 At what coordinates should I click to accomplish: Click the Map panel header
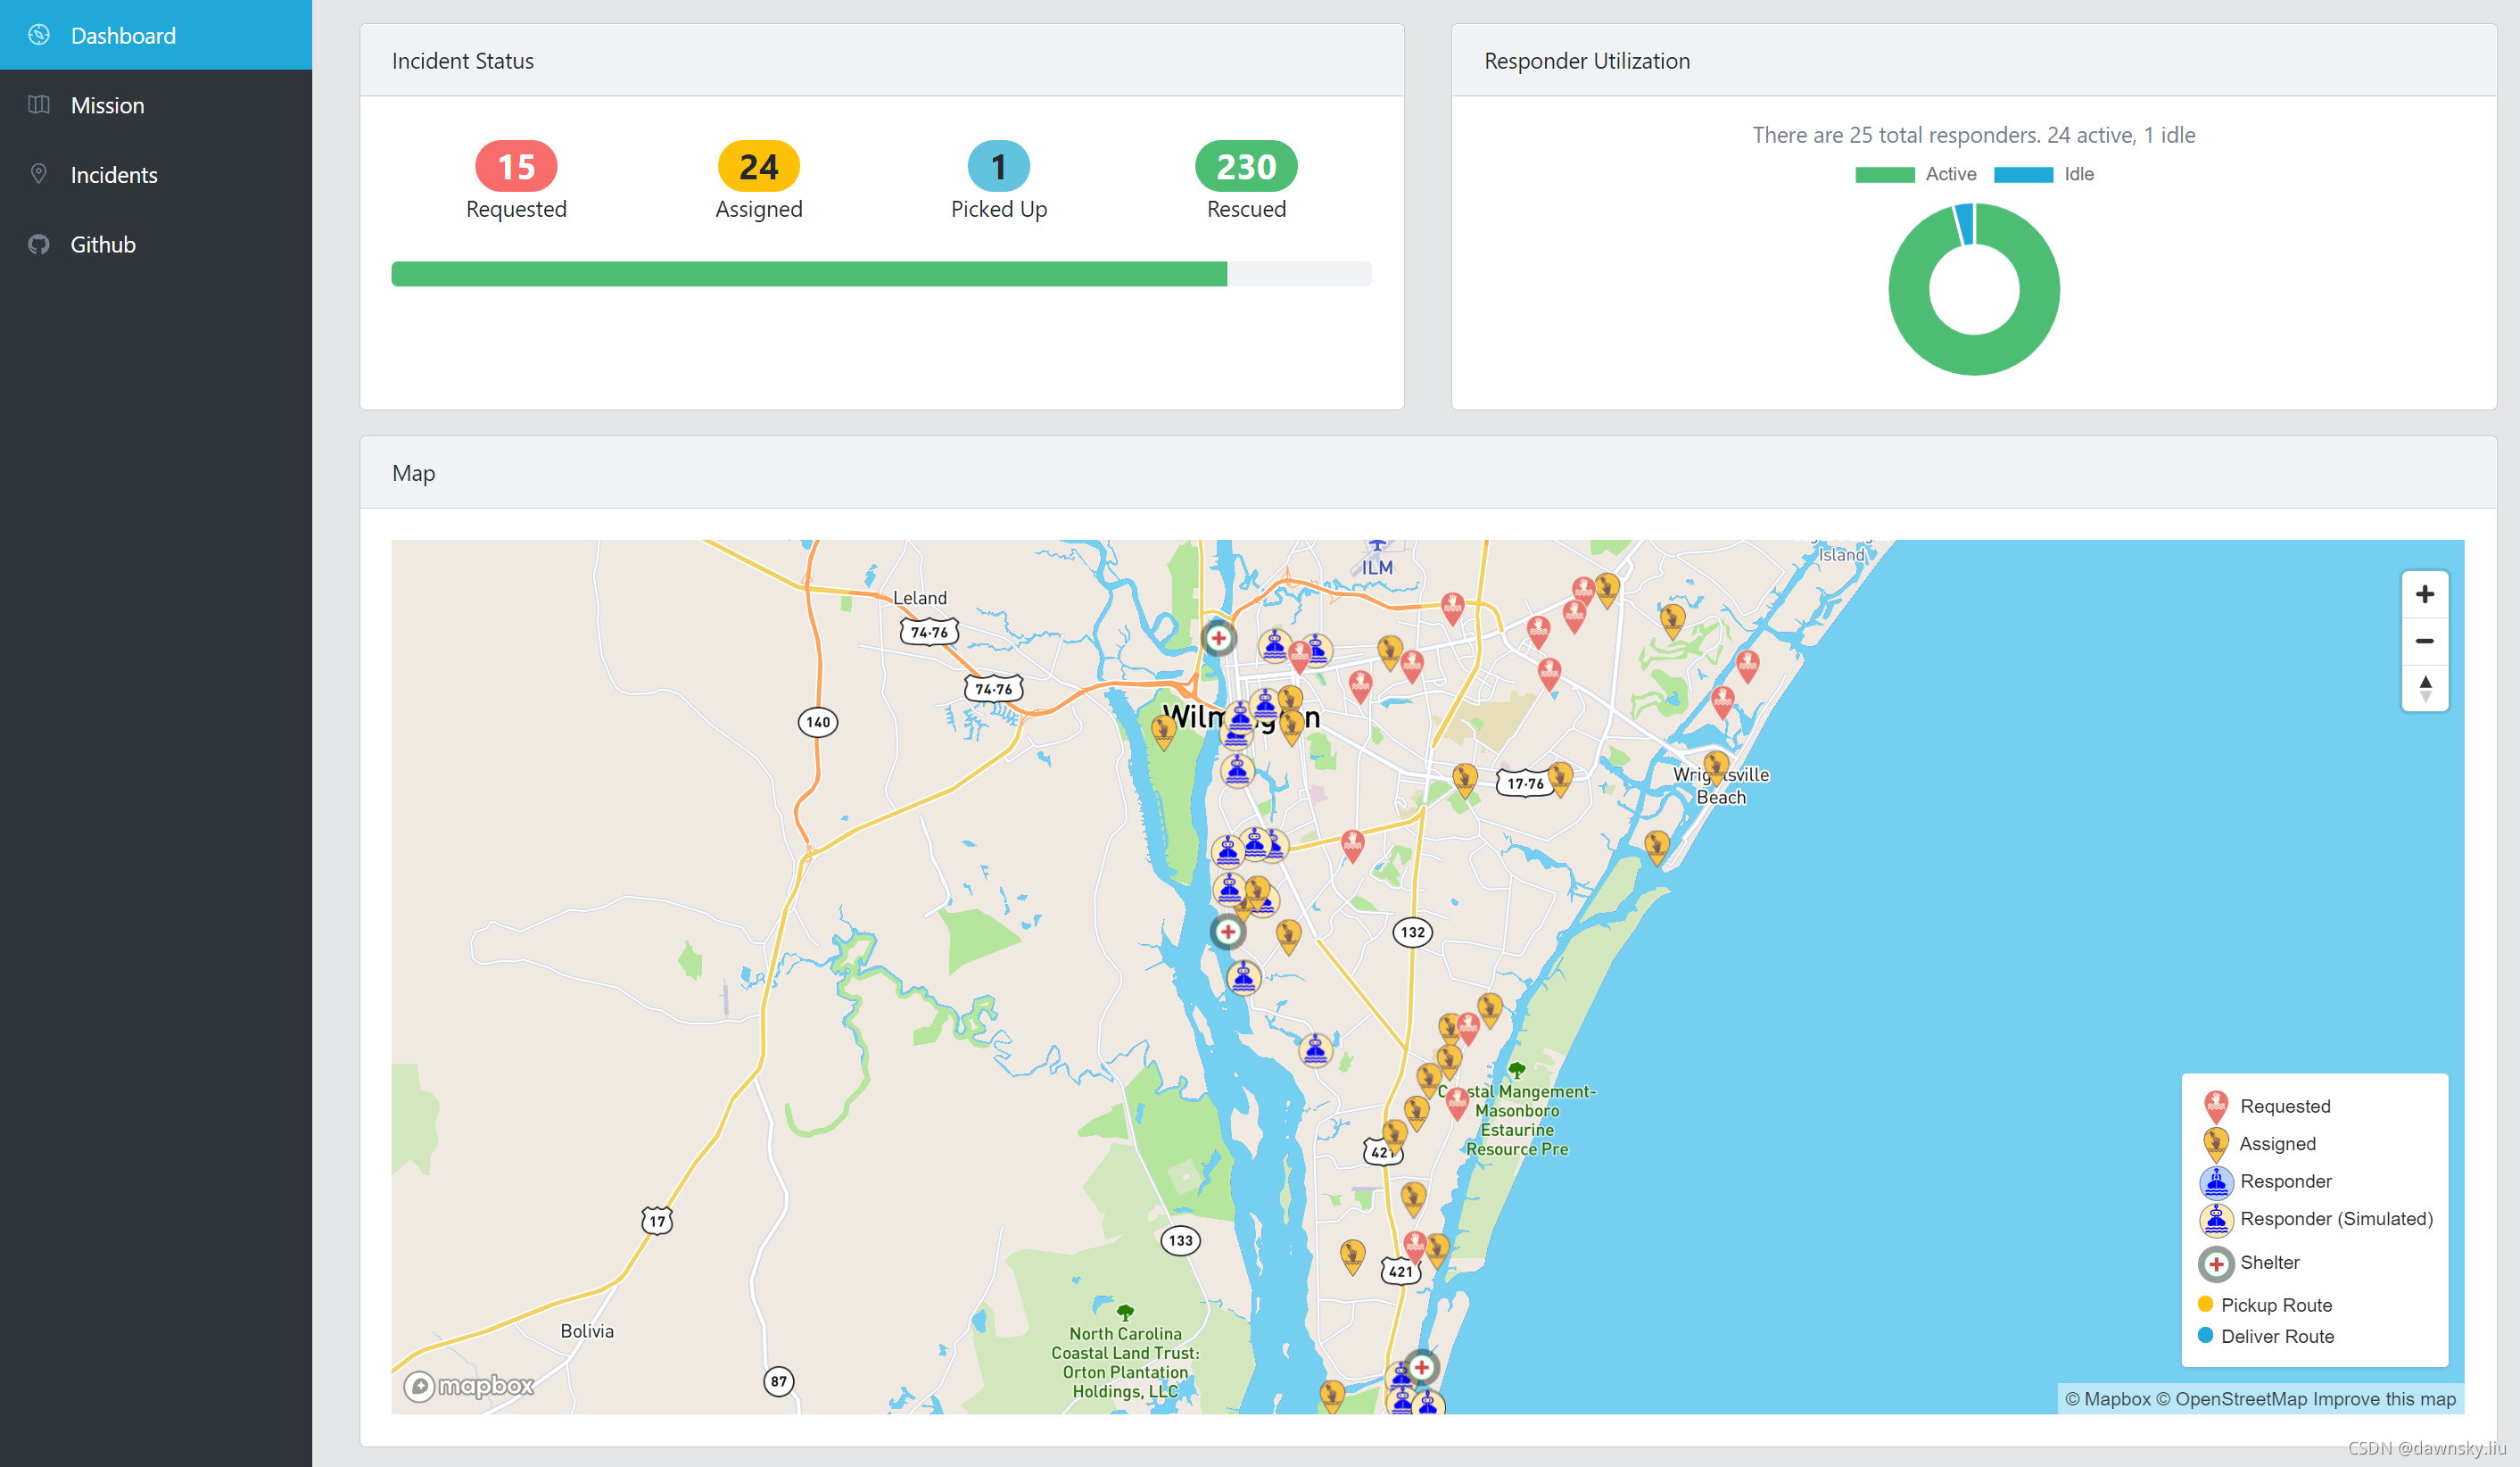[1428, 473]
